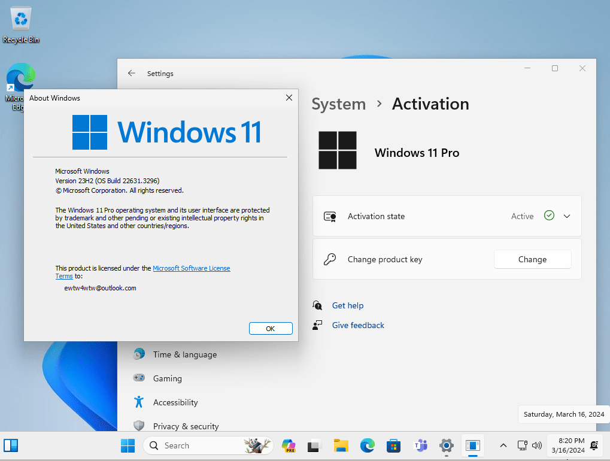This screenshot has width=610, height=461.
Task: Open Microsoft Software License Terms link
Action: pyautogui.click(x=143, y=272)
